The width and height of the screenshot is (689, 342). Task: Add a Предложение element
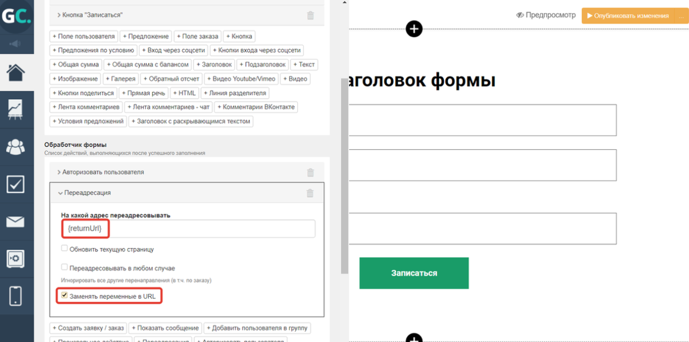(x=146, y=36)
